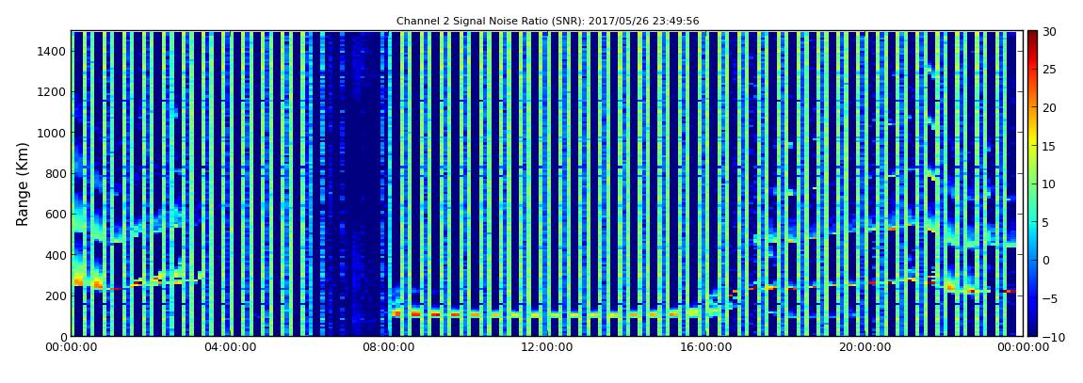Click the 1000 range tick label
1083x383 pixels.
click(53, 133)
